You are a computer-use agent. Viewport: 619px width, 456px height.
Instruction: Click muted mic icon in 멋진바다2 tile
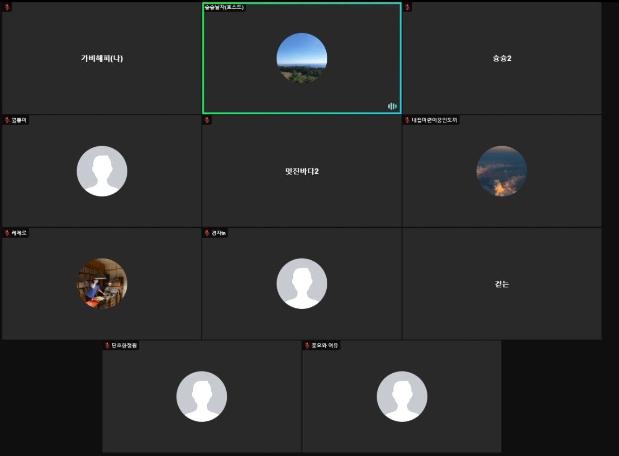pyautogui.click(x=207, y=120)
